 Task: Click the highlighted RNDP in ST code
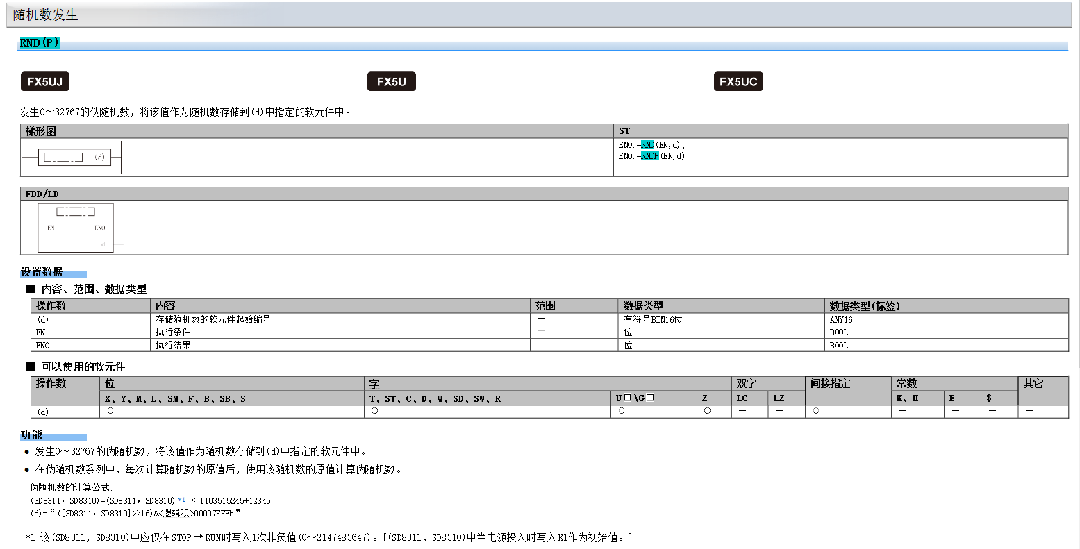coord(649,156)
